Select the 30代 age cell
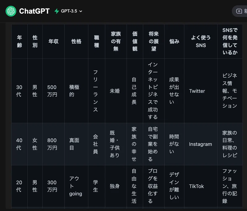247x211 pixels. [x=19, y=91]
